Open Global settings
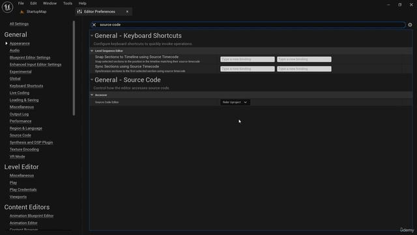The height and width of the screenshot is (235, 417). click(x=15, y=78)
